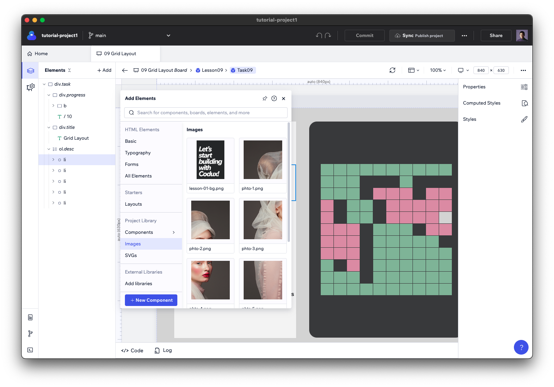Collapse the div.task tree node
The height and width of the screenshot is (387, 554).
click(x=44, y=84)
